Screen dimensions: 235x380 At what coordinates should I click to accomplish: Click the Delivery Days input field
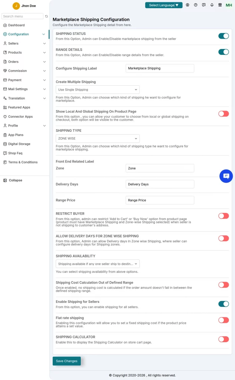click(x=160, y=184)
